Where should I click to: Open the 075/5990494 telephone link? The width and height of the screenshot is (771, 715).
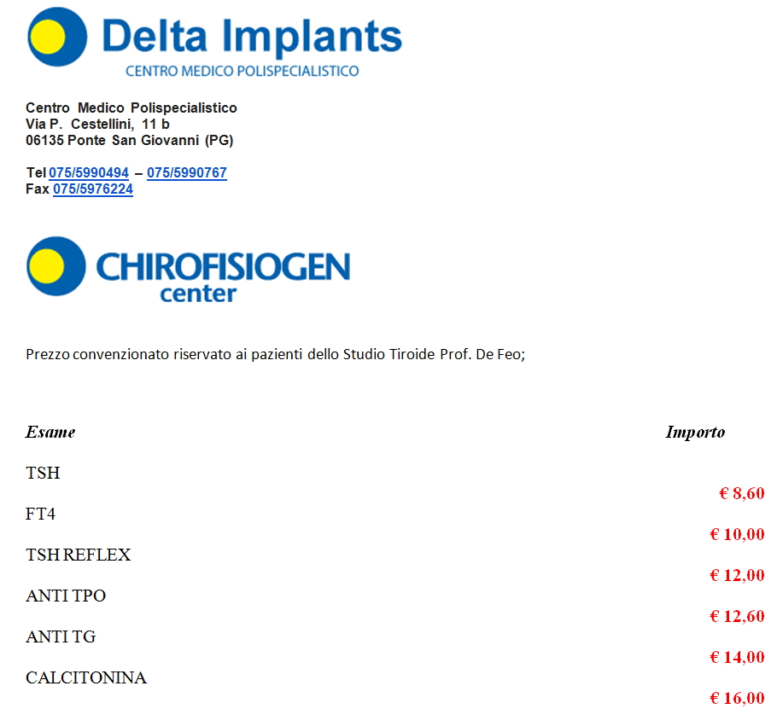89,173
